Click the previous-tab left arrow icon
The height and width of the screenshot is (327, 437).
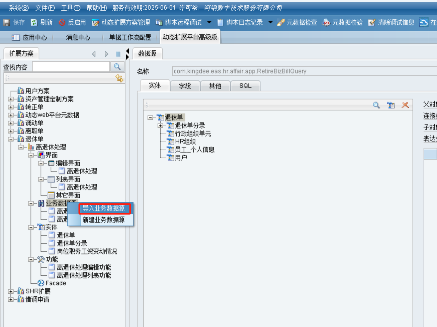point(94,54)
